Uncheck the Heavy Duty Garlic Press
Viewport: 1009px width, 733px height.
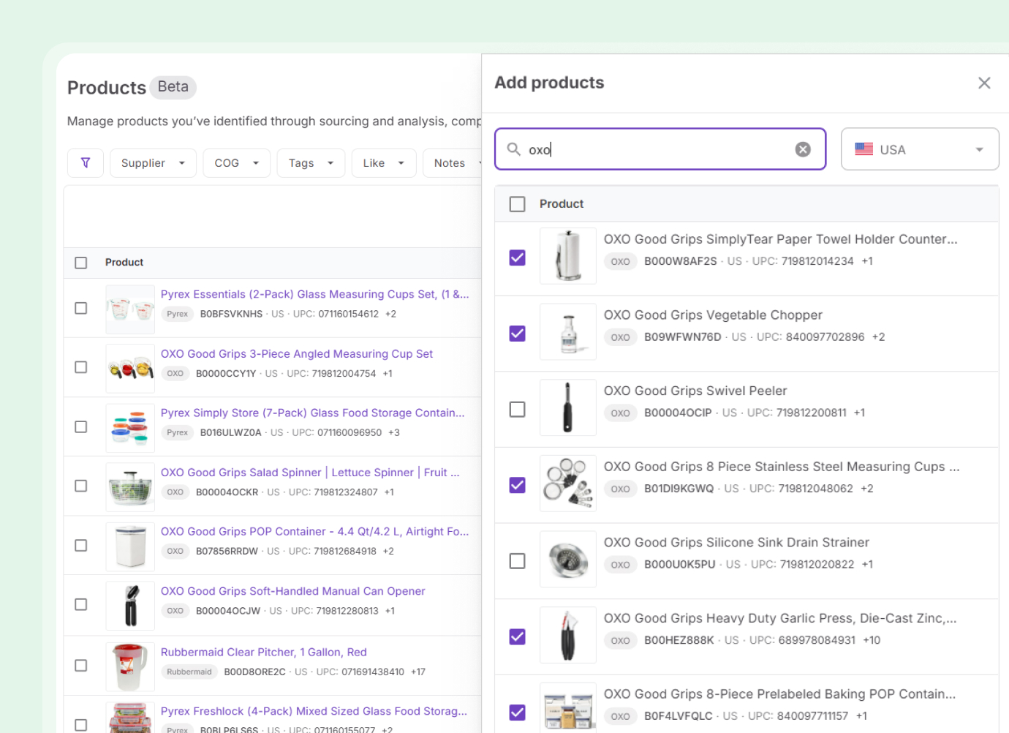(x=517, y=636)
